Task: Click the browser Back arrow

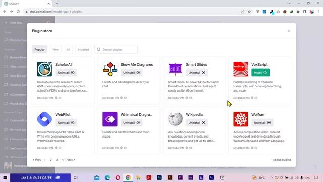Action: click(x=5, y=12)
